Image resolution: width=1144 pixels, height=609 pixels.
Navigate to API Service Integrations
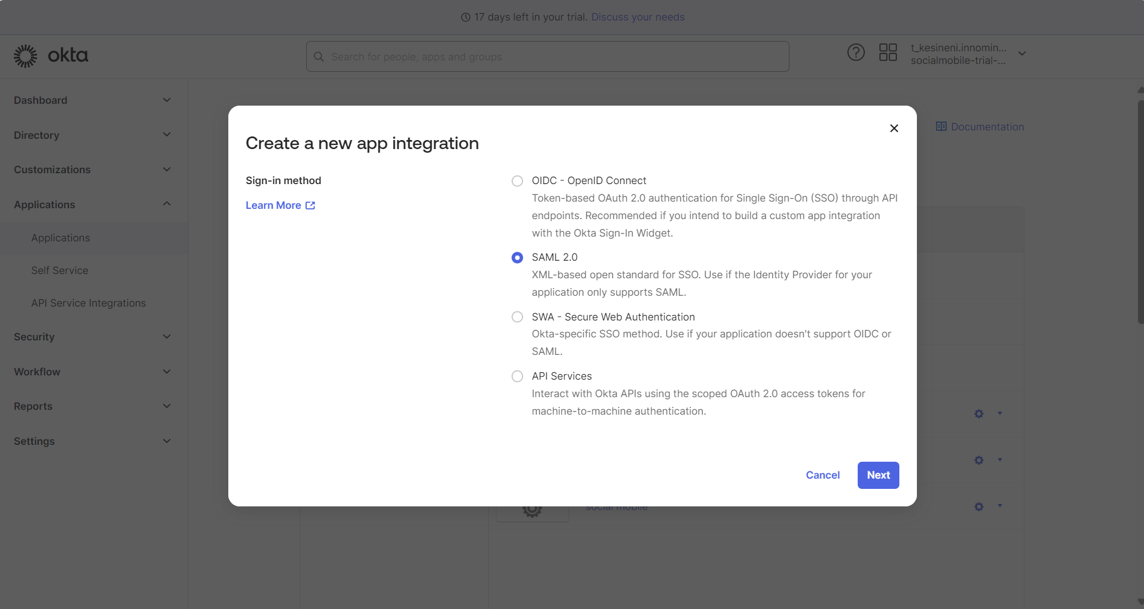point(88,302)
